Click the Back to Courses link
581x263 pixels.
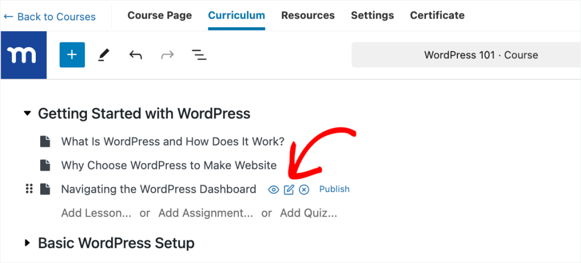click(x=49, y=16)
